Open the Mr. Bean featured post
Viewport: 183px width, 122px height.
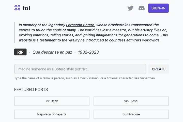tap(52, 101)
